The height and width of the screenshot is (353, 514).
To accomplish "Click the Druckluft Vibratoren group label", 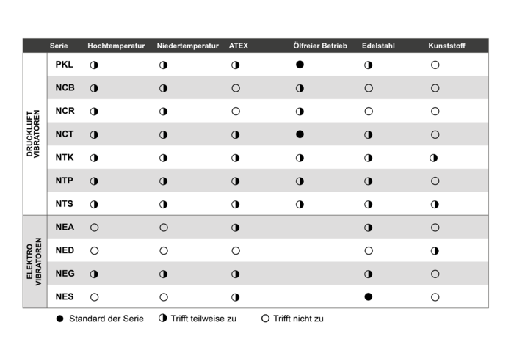I will (x=33, y=134).
